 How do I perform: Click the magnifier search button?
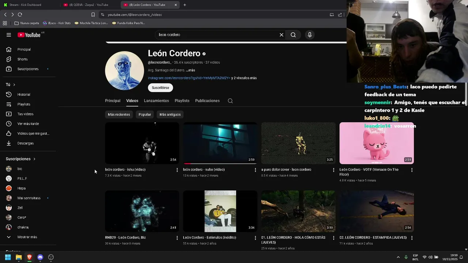(x=293, y=35)
